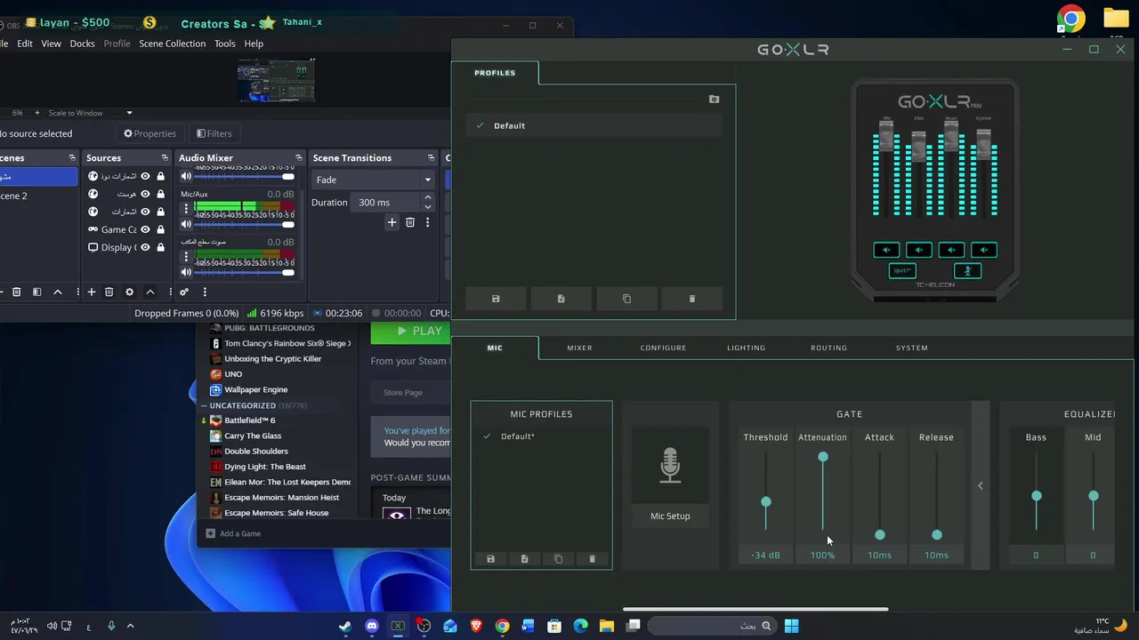1139x640 pixels.
Task: Click the Properties button in OBS
Action: [149, 133]
